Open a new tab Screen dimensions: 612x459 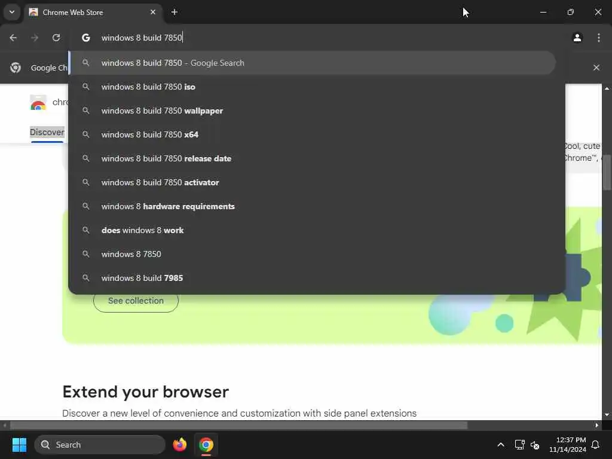pyautogui.click(x=175, y=12)
